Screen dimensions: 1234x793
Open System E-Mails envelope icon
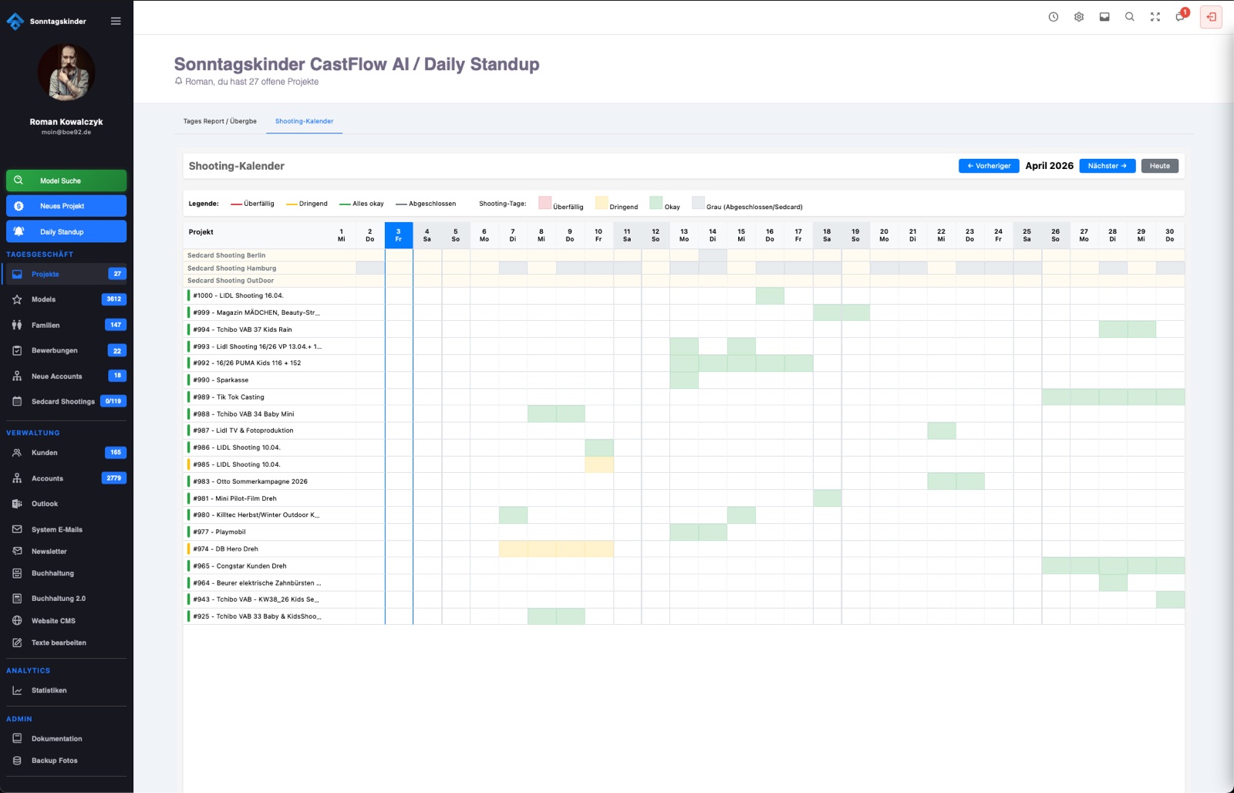tap(17, 529)
